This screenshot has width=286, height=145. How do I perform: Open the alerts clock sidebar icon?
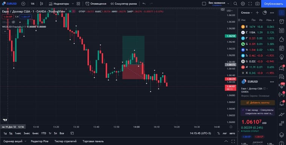coord(281,21)
